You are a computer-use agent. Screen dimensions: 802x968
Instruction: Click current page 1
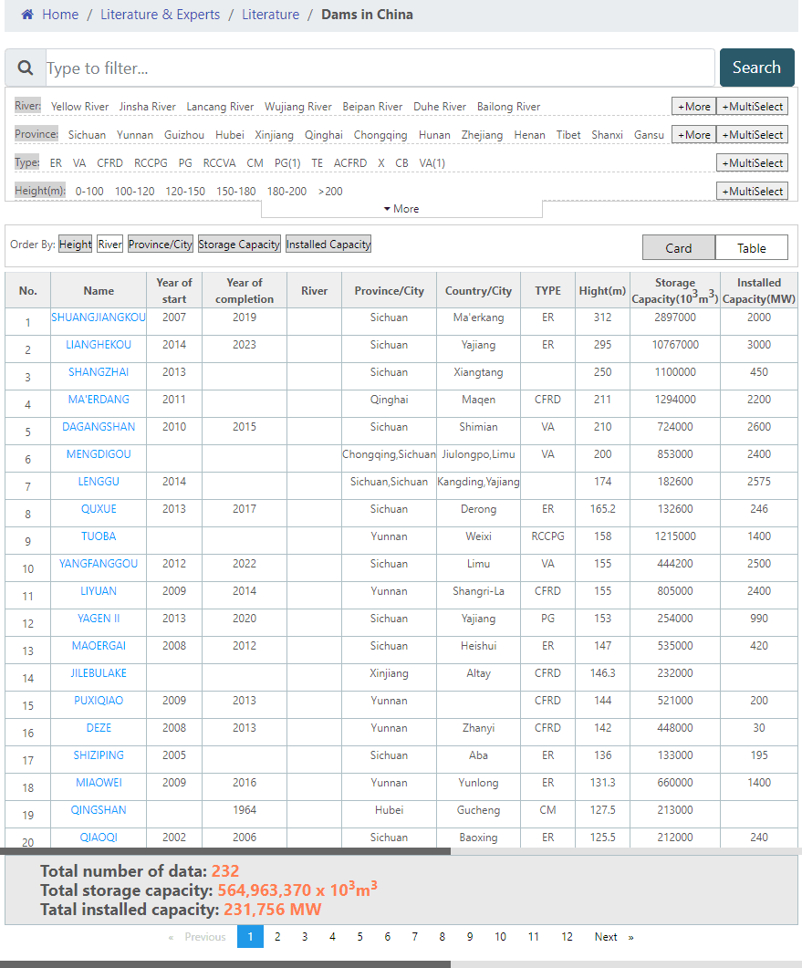250,936
